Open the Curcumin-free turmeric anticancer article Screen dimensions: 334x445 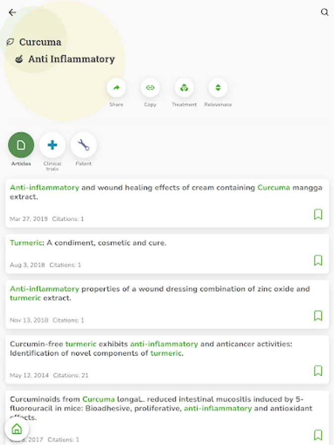pos(148,349)
